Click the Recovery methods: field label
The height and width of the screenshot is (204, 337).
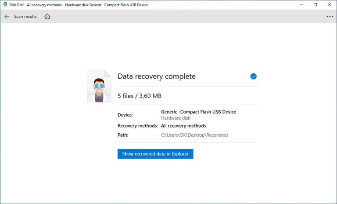point(137,126)
